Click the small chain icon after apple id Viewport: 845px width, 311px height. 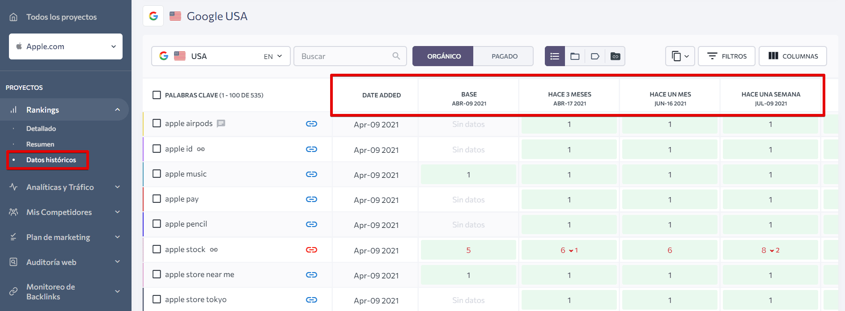(201, 149)
